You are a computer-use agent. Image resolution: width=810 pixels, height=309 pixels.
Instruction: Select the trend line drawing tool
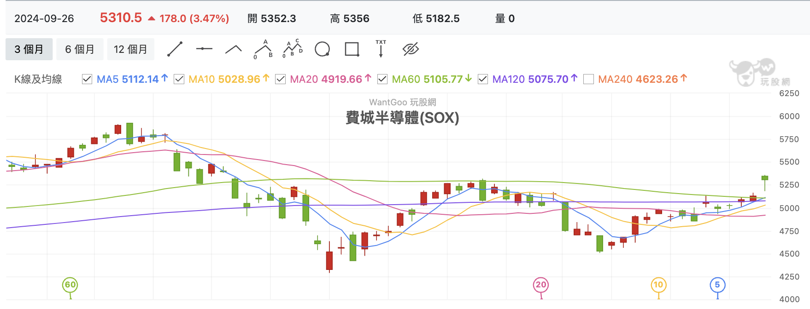click(175, 49)
